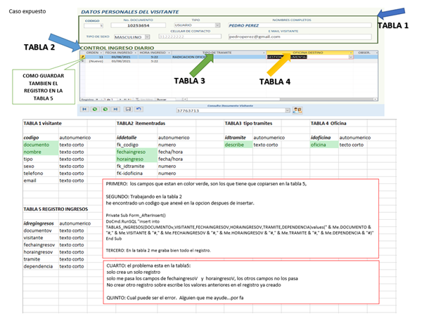Click the TIPO DE TRAMITE column header
This screenshot has height=321, width=422.
click(x=217, y=52)
